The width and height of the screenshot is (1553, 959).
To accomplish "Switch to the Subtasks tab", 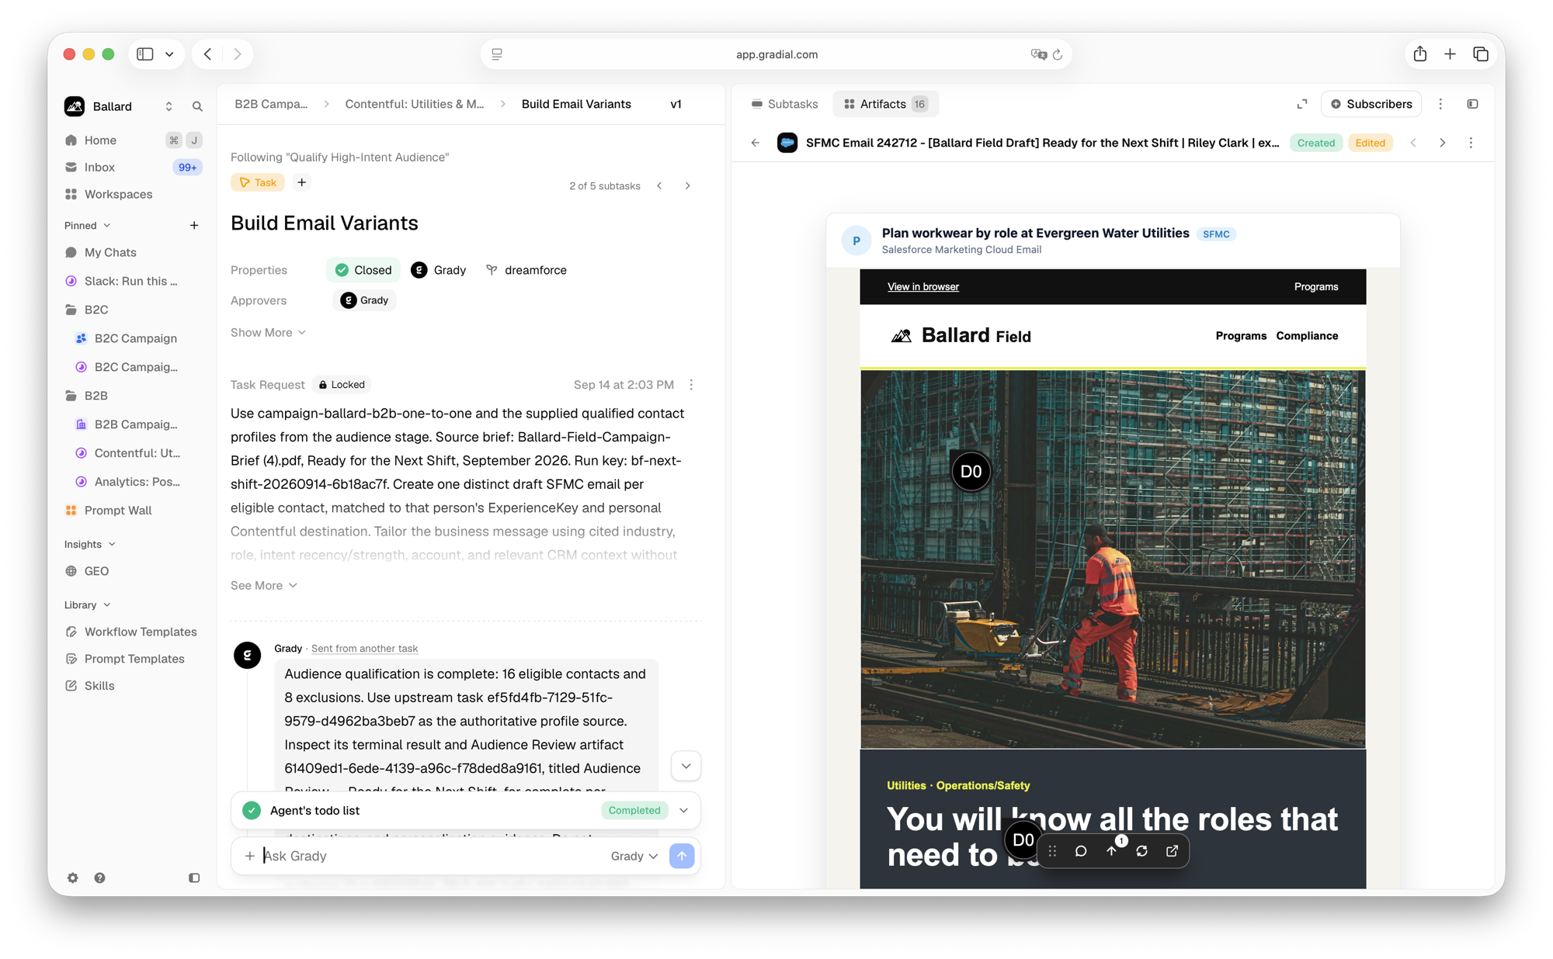I will click(784, 104).
